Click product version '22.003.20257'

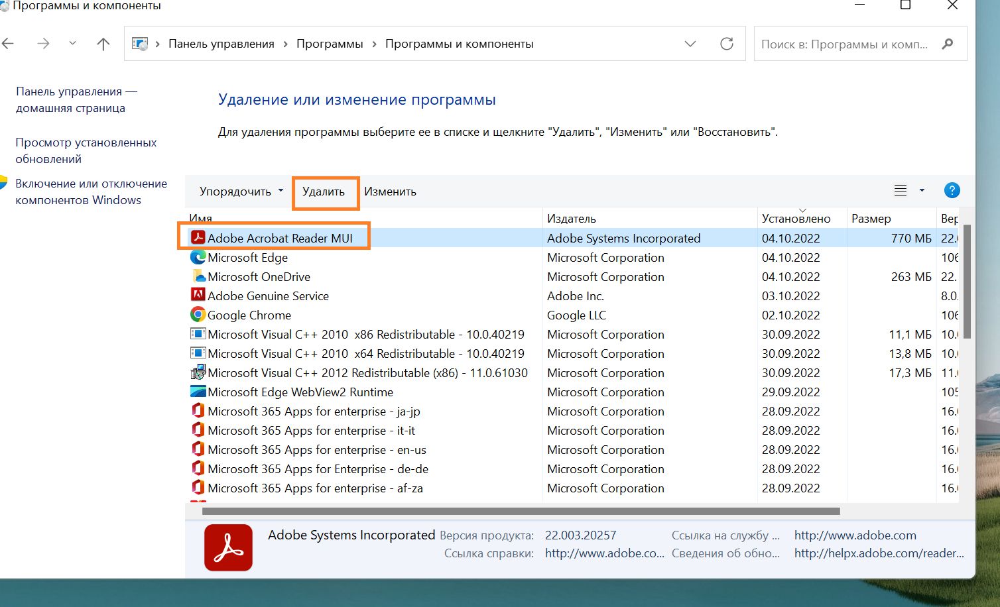click(580, 535)
